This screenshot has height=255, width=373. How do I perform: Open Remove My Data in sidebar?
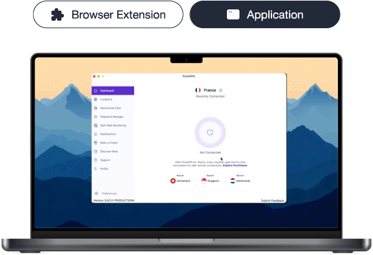(x=113, y=108)
